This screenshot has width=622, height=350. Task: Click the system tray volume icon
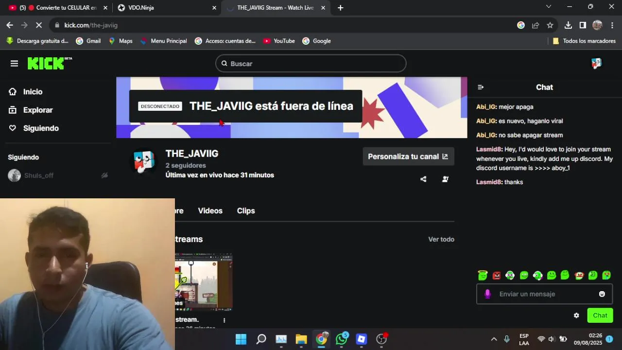[551, 339]
